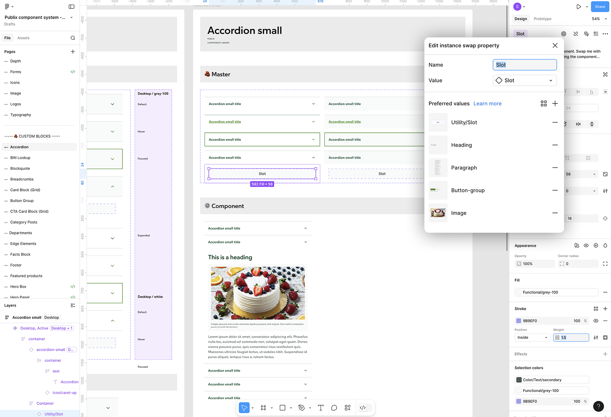The height and width of the screenshot is (417, 611).
Task: Remove the stroke with minus icon
Action: [x=605, y=321]
